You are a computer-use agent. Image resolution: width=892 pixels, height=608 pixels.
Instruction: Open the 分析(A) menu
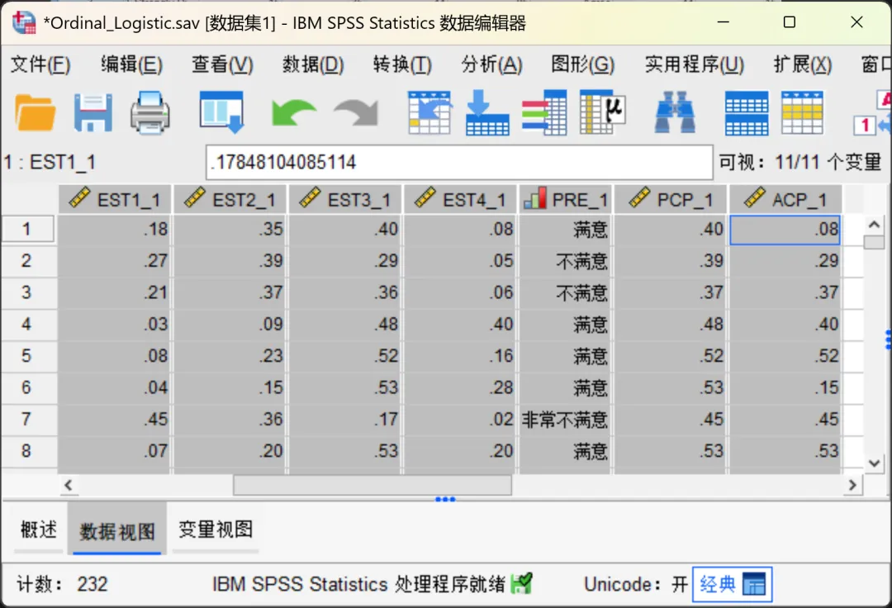pos(491,64)
